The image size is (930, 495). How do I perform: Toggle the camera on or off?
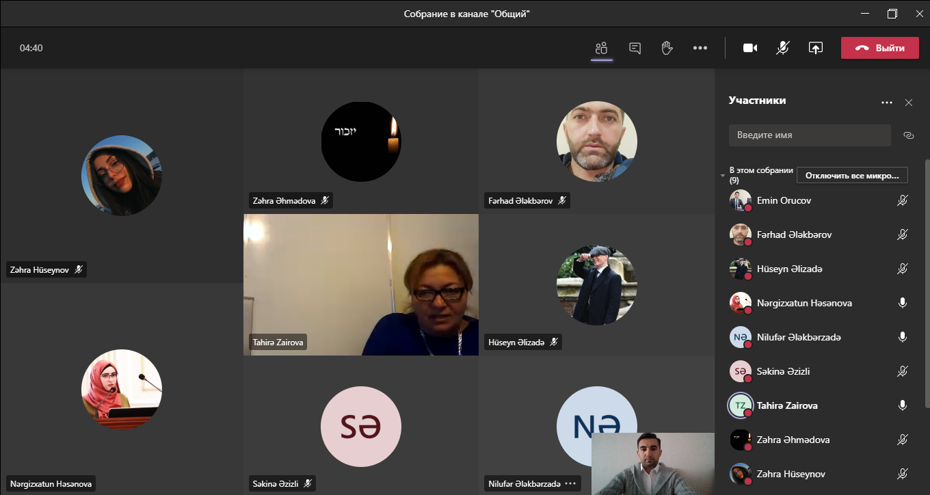750,48
